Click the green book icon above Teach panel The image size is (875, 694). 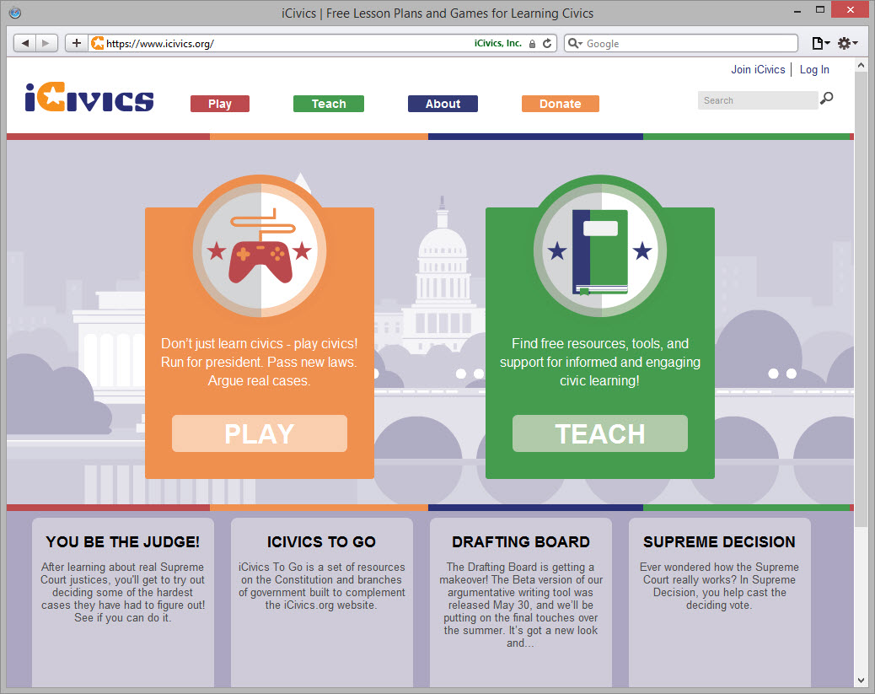pyautogui.click(x=599, y=250)
